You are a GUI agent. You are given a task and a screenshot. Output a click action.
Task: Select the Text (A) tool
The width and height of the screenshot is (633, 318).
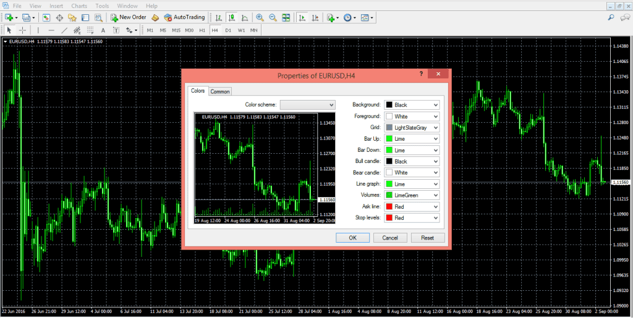point(103,30)
